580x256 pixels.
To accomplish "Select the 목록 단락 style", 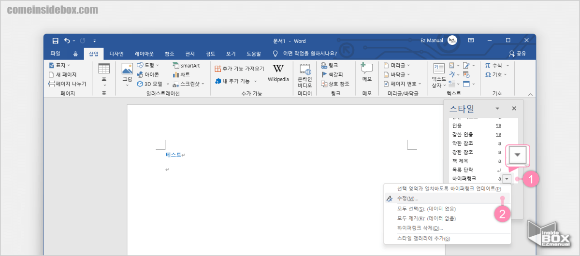I will [477, 170].
